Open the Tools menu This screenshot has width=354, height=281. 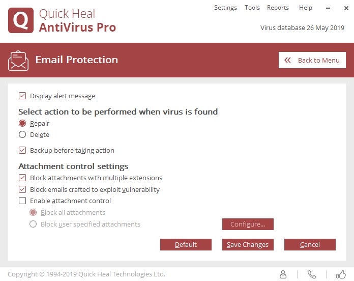click(x=252, y=8)
